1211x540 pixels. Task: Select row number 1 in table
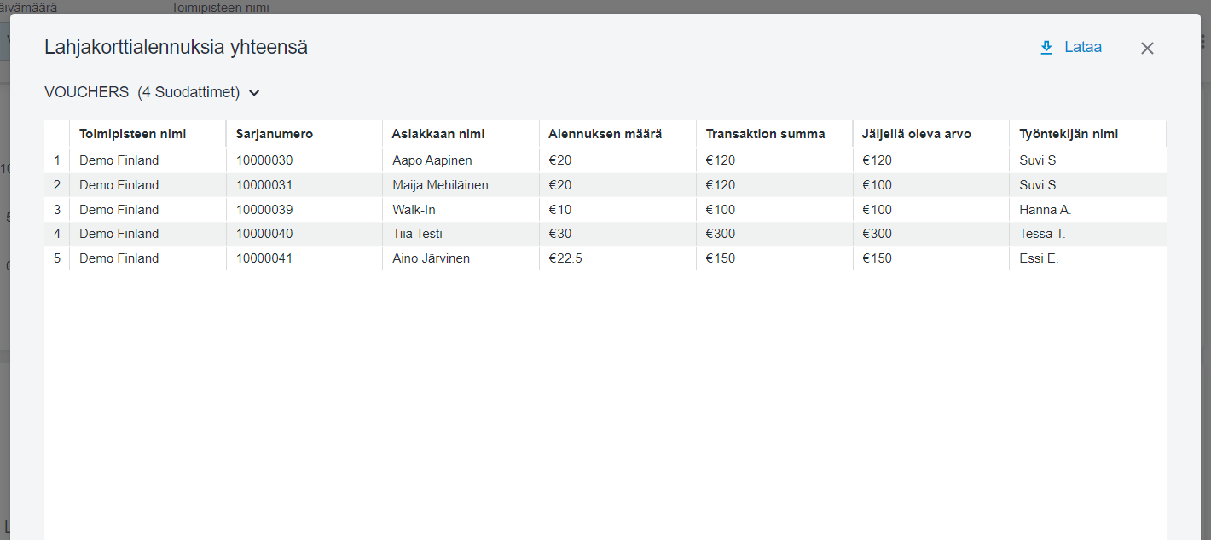(57, 160)
